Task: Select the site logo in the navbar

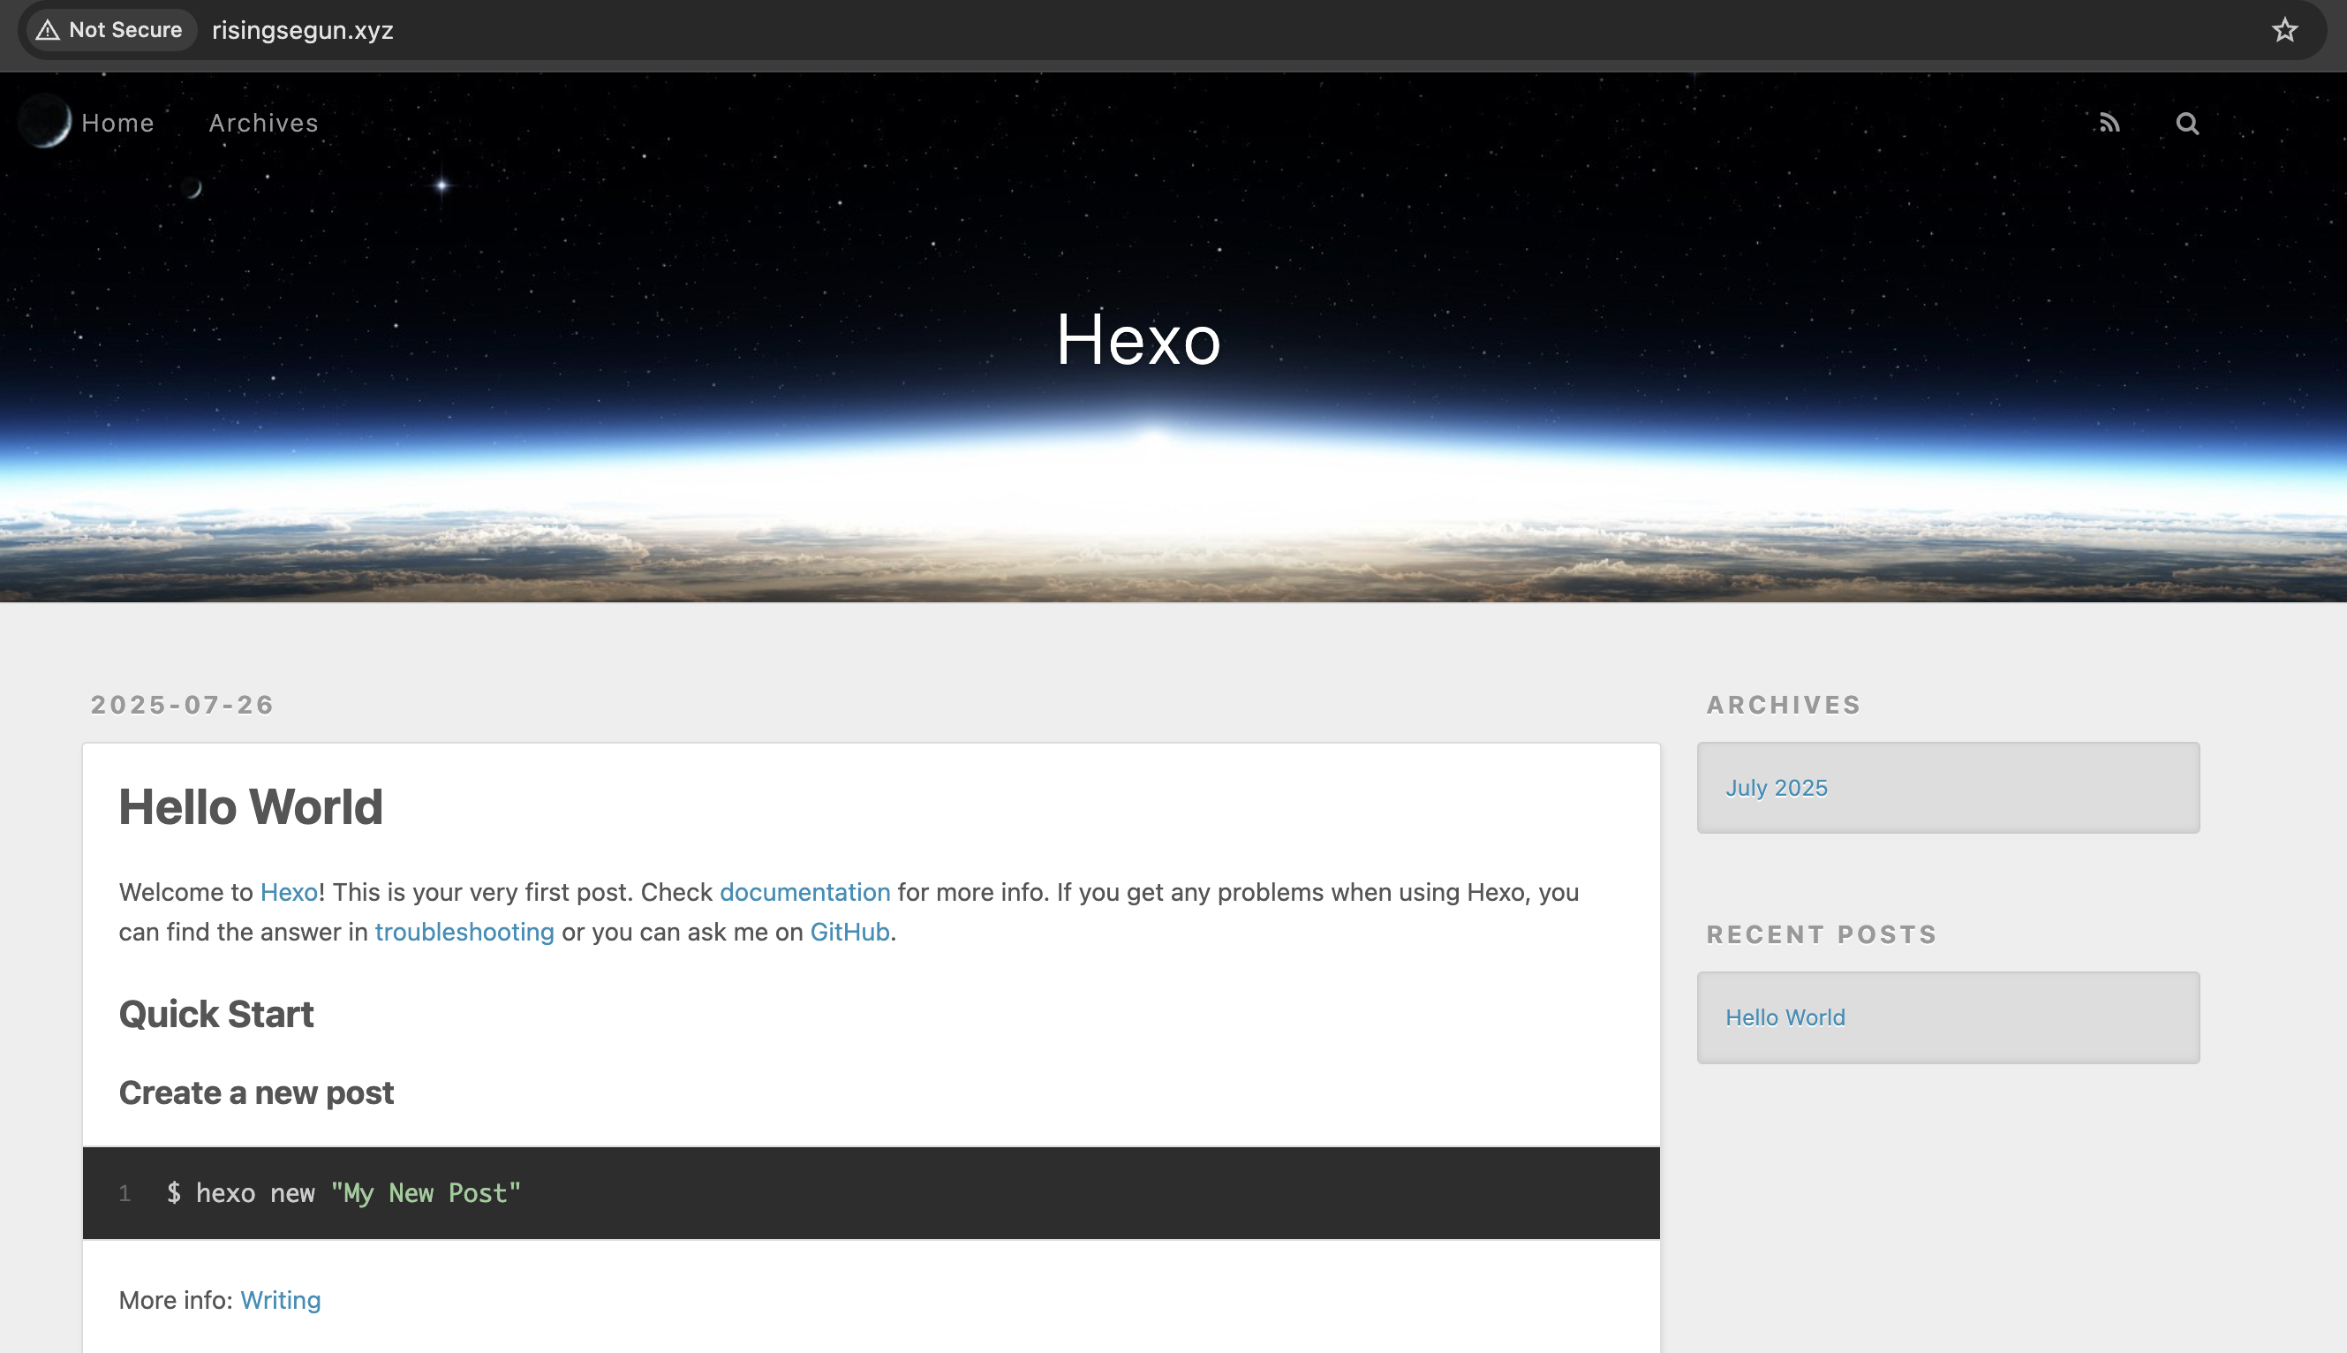Action: pos(44,121)
